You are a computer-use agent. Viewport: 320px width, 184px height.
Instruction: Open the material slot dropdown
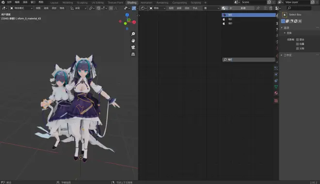(x=211, y=8)
